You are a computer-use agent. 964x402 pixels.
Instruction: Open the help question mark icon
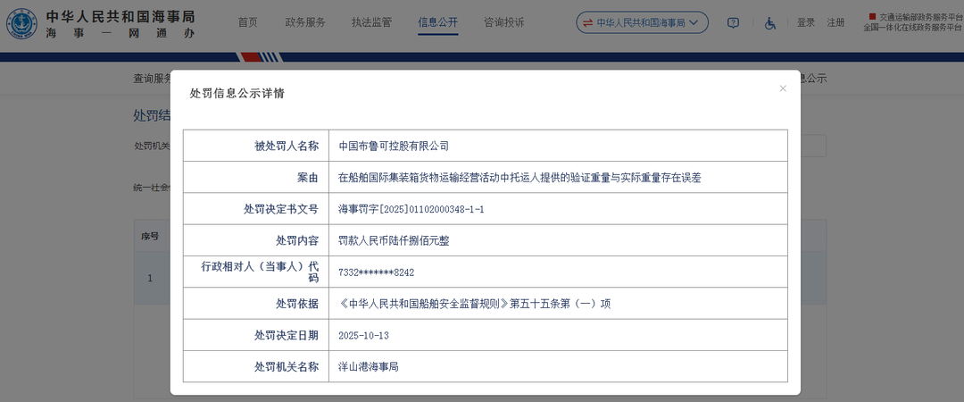[733, 23]
